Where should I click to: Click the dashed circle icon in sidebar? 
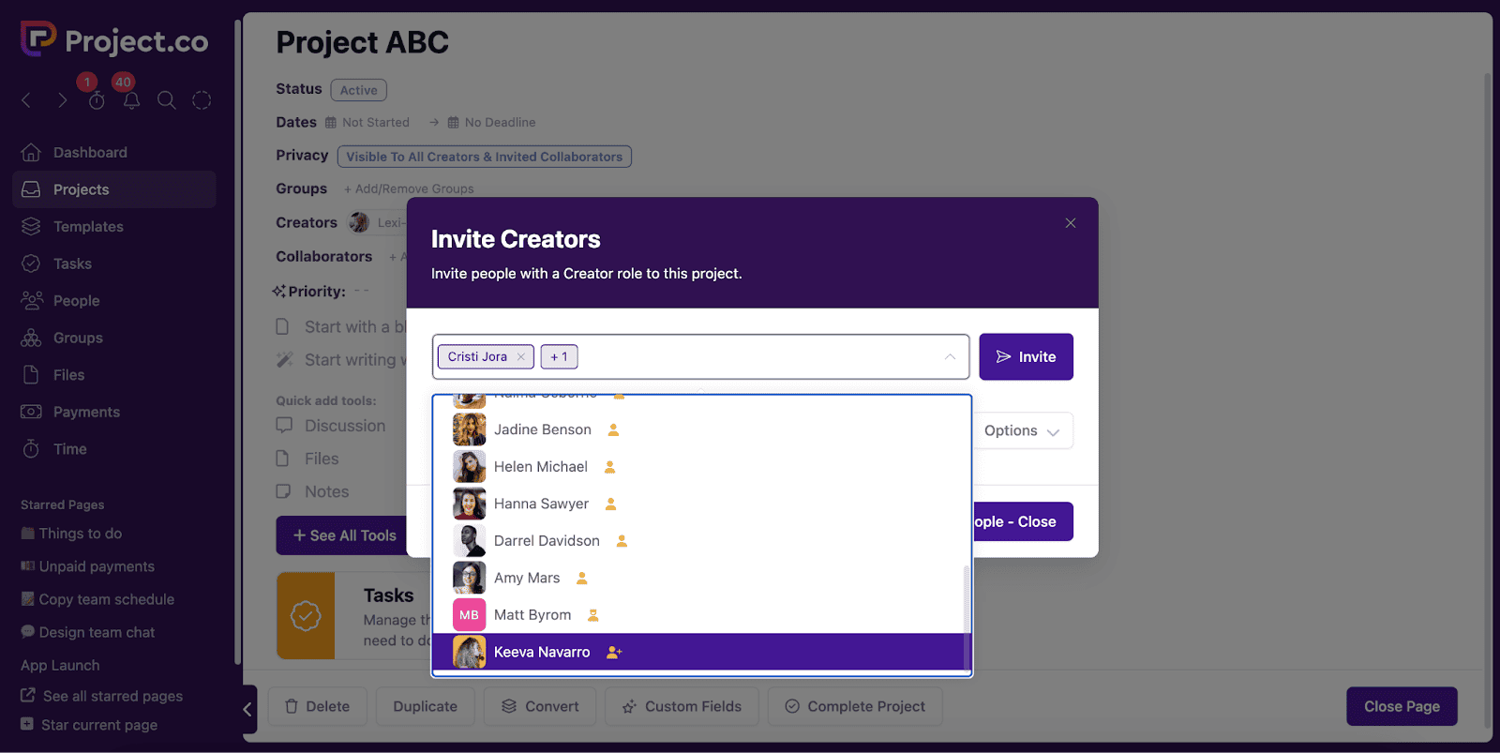[202, 100]
